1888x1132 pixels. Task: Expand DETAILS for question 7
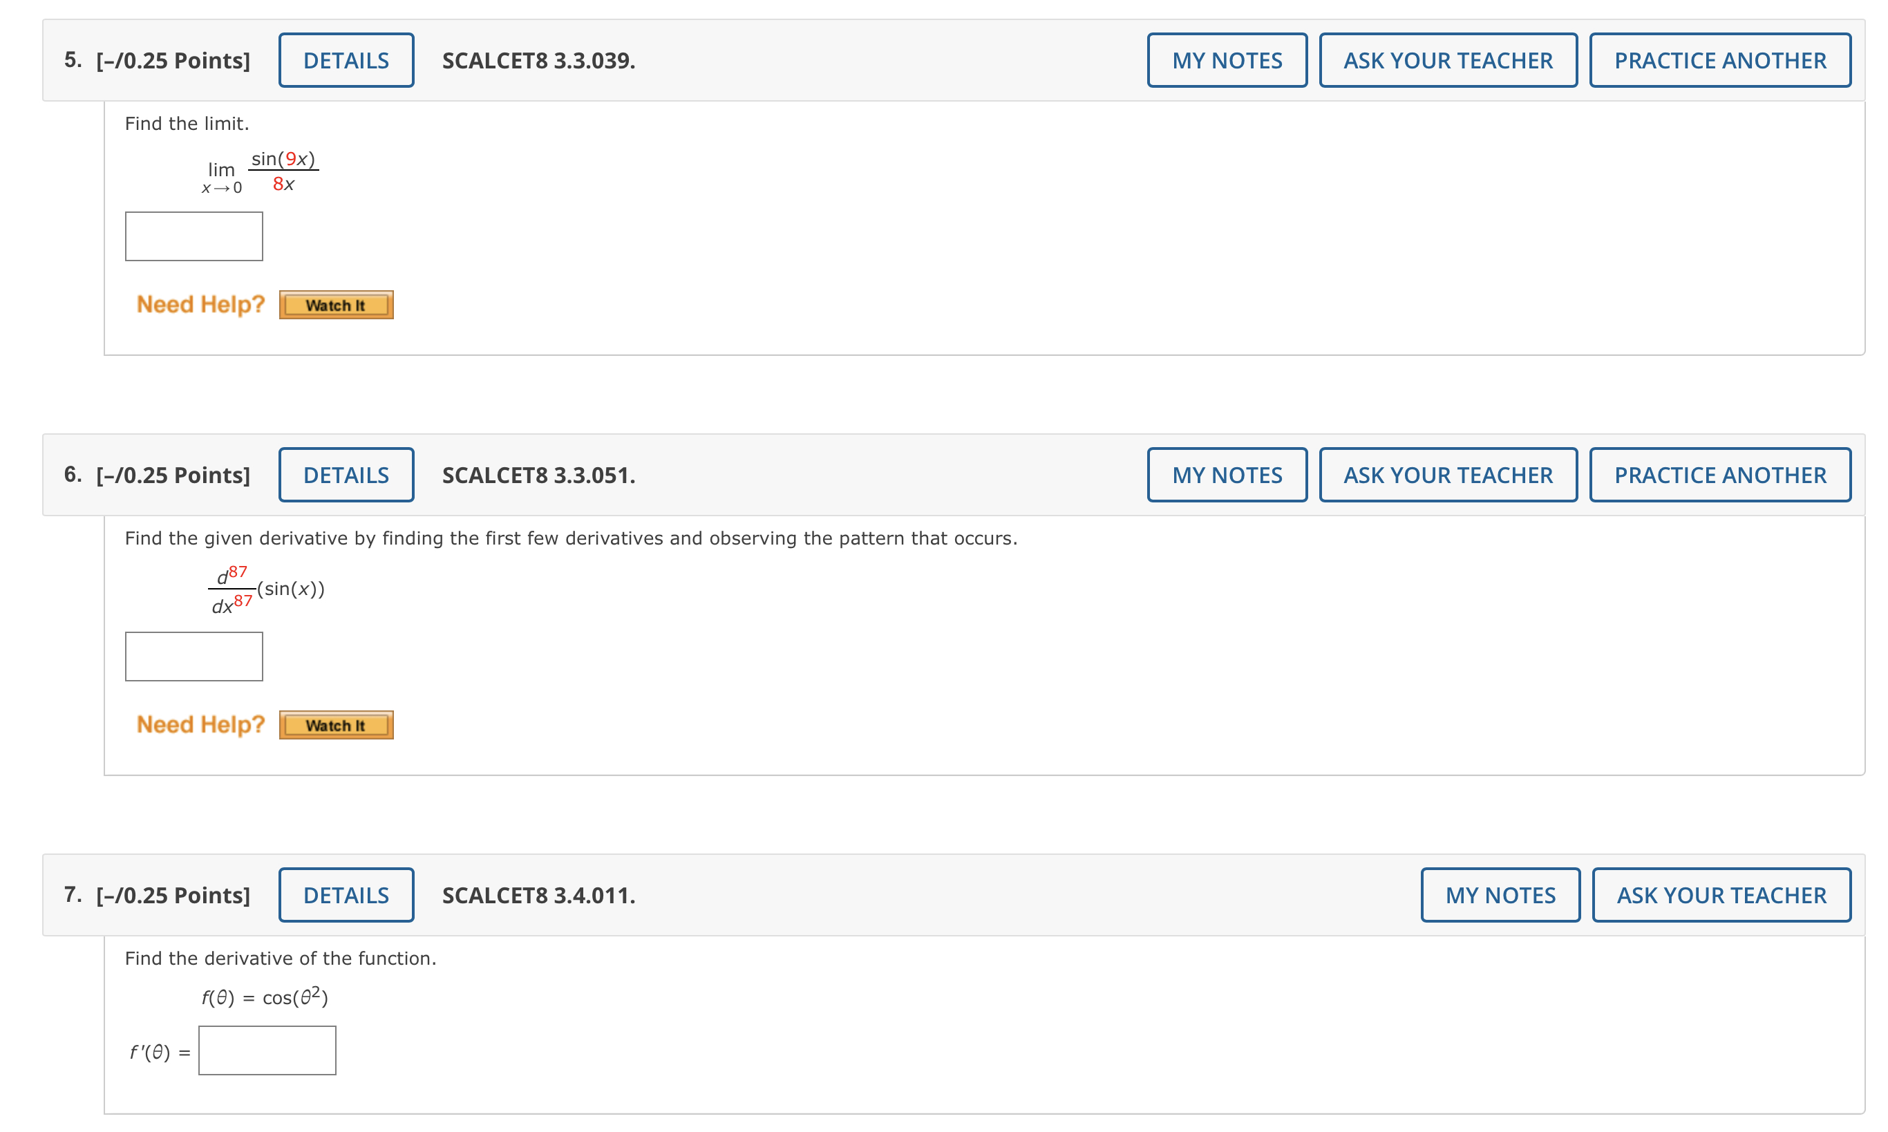346,895
